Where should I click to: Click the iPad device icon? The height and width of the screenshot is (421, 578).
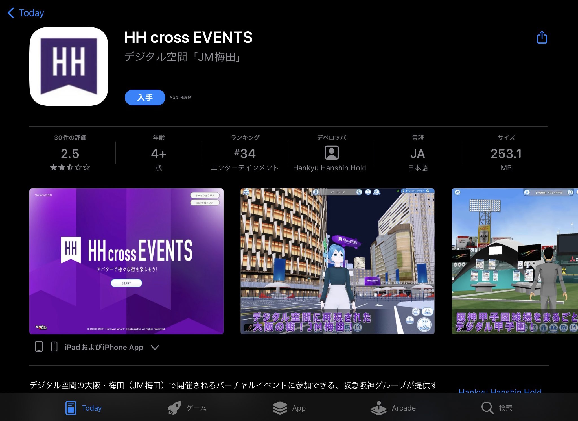click(39, 347)
